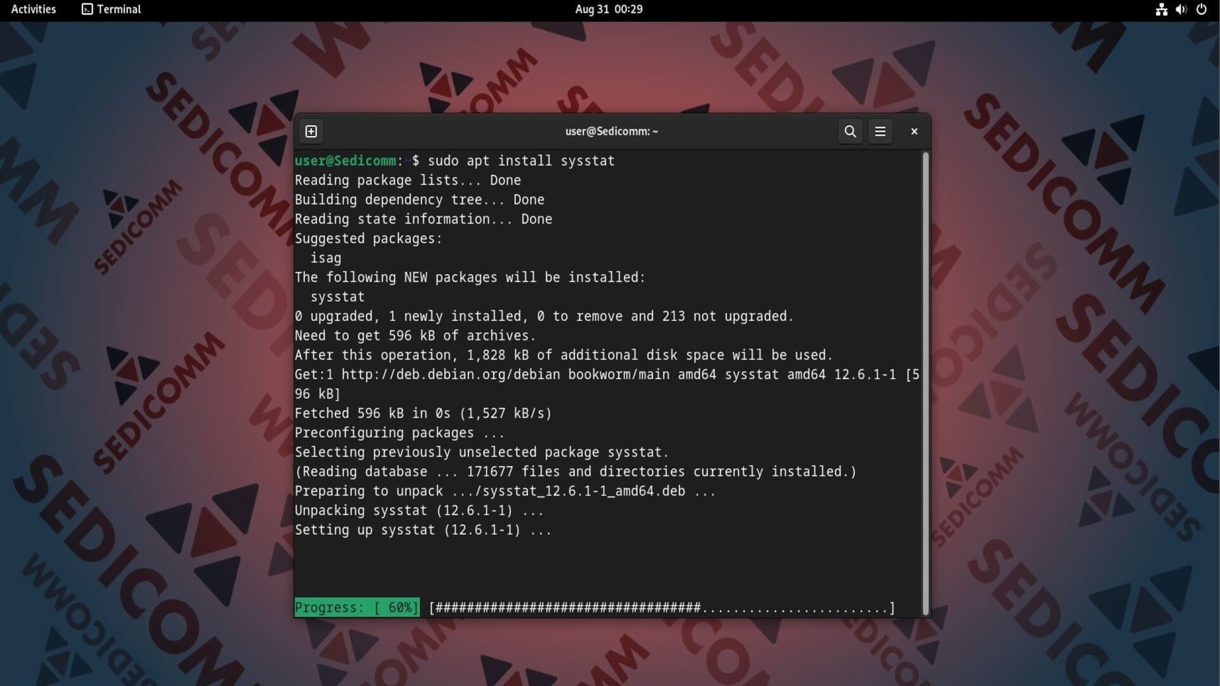Image resolution: width=1220 pixels, height=686 pixels.
Task: Click the suggested package isag
Action: click(x=325, y=258)
